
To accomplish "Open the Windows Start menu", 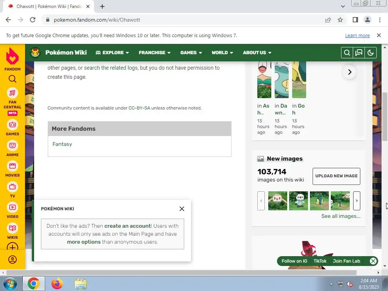I will (9, 283).
